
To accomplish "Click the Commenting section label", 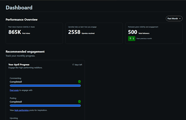I will (15, 78).
